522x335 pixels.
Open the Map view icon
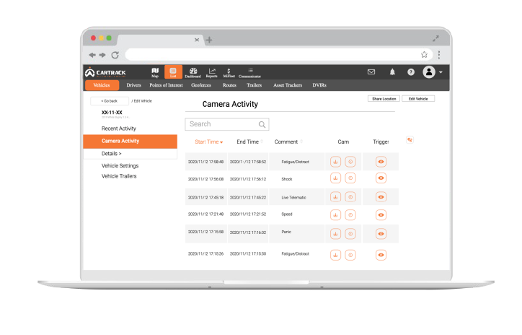click(155, 72)
